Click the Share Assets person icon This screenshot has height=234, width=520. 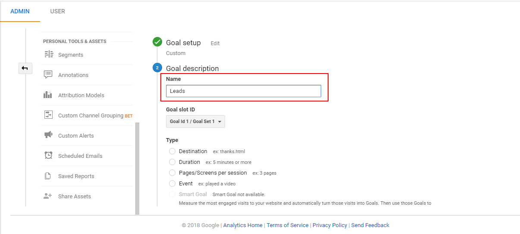click(x=48, y=196)
